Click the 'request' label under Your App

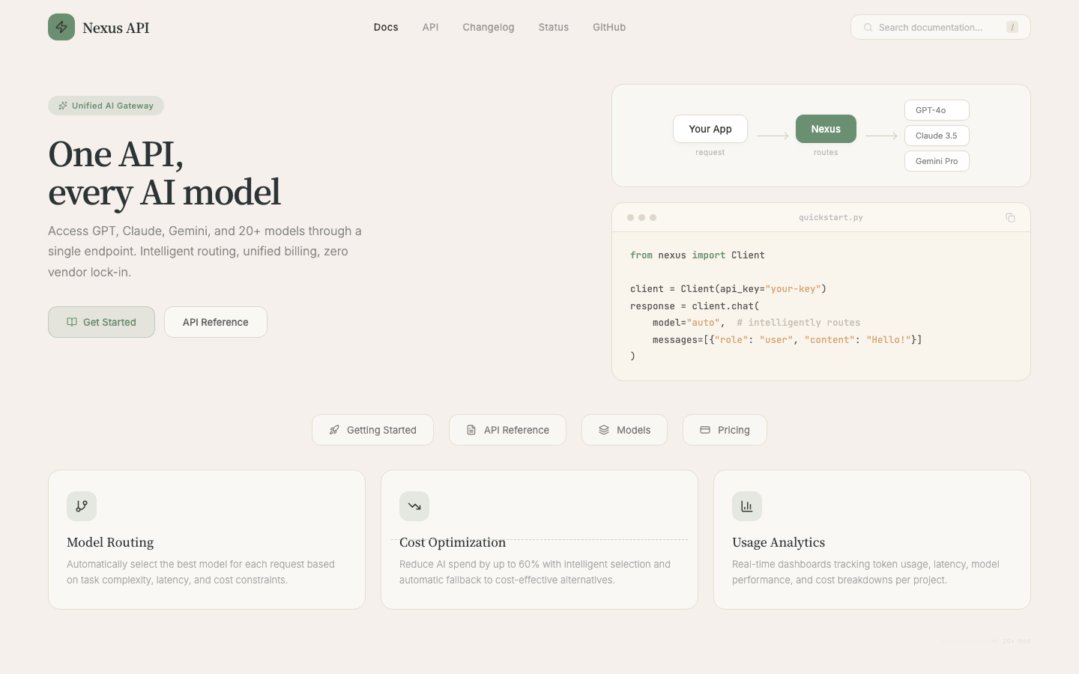coord(710,152)
